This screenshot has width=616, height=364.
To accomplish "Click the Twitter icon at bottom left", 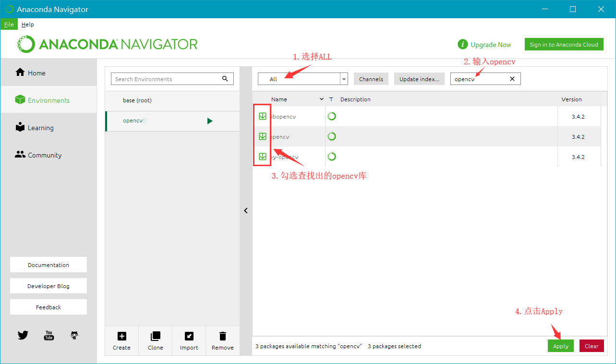I will pos(23,335).
